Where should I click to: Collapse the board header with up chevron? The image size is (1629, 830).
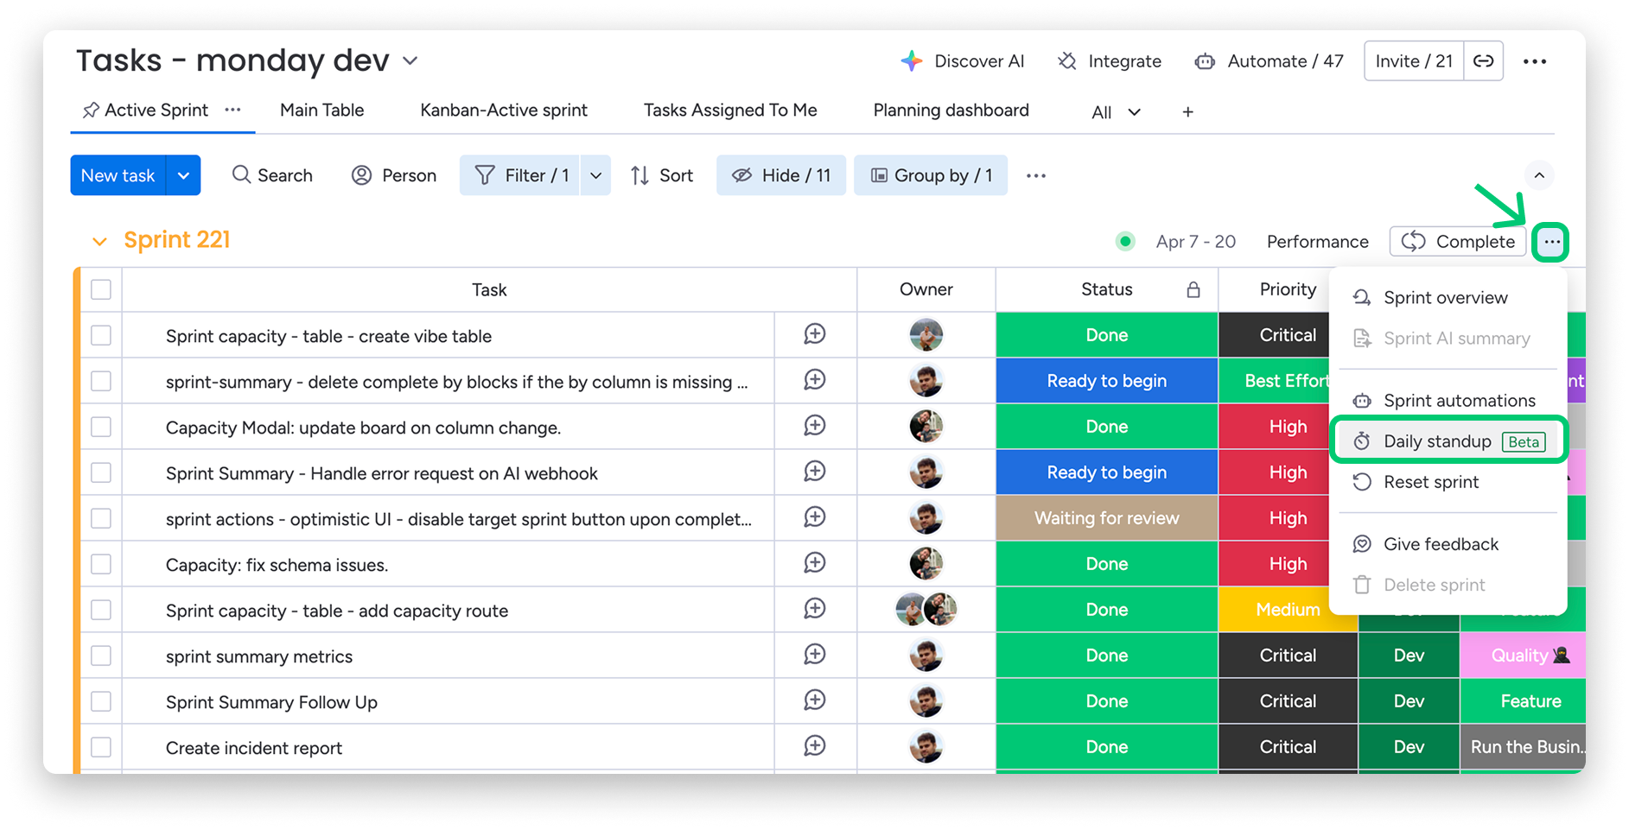tap(1539, 175)
